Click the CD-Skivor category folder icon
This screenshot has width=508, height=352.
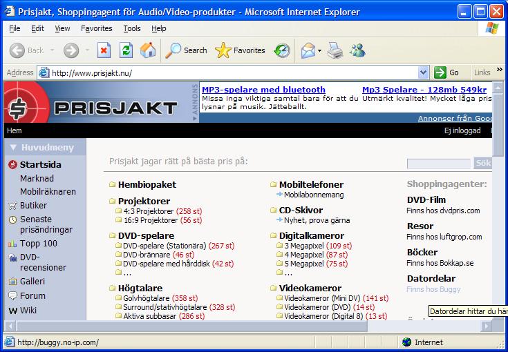click(274, 211)
